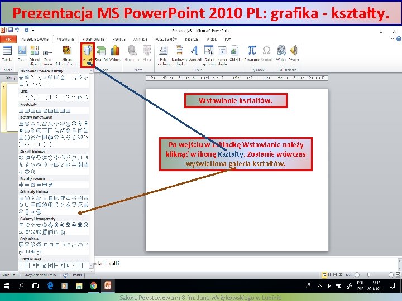Move the shapes gallery up with the top scrollbar arrow

coord(92,70)
